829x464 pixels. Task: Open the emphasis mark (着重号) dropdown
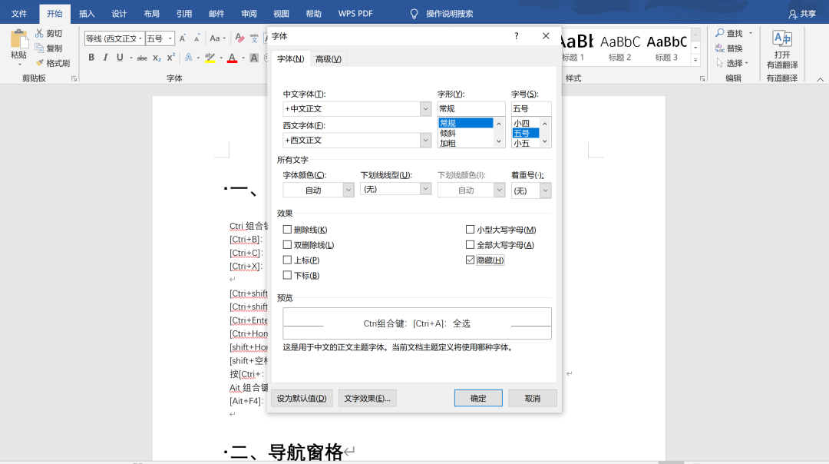(x=545, y=191)
